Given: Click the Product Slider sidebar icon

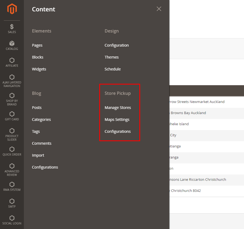Looking at the screenshot, I should (x=12, y=134).
